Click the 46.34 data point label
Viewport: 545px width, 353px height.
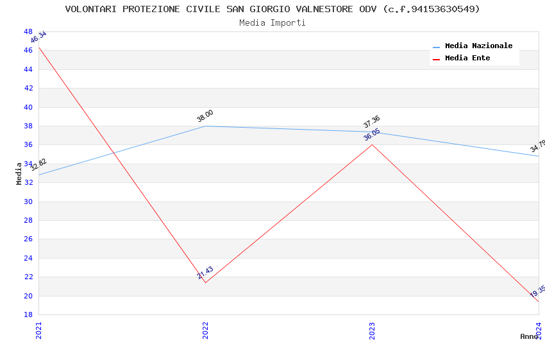coord(38,37)
